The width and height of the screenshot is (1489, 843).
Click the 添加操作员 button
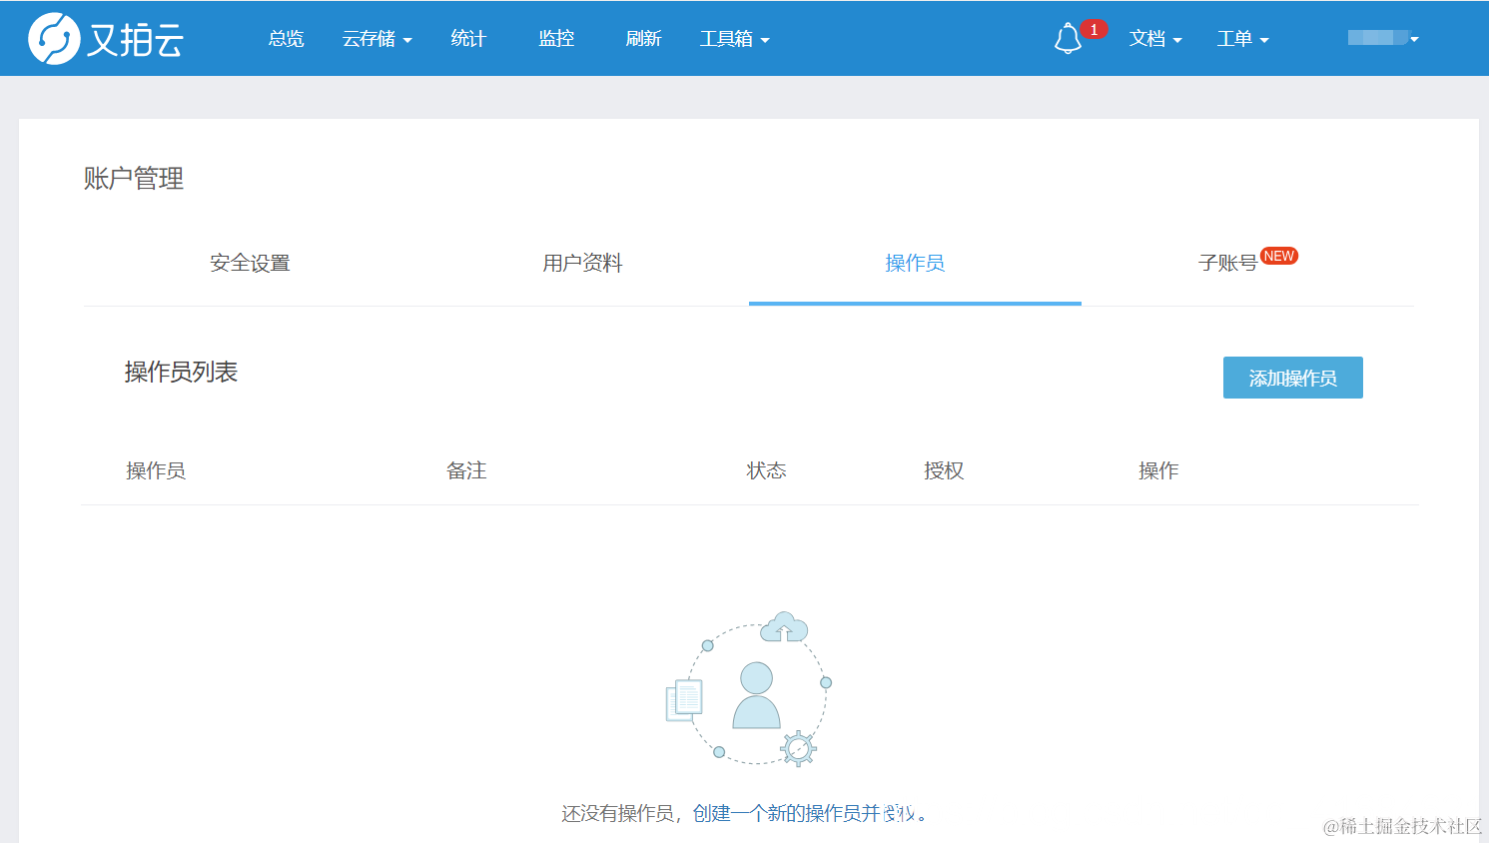(1292, 378)
